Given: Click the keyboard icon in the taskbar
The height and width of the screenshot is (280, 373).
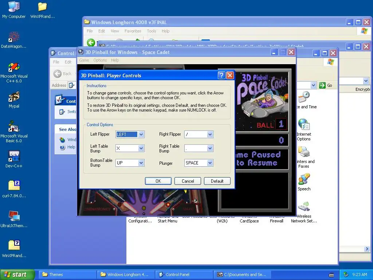Looking at the screenshot, I should [x=331, y=275].
